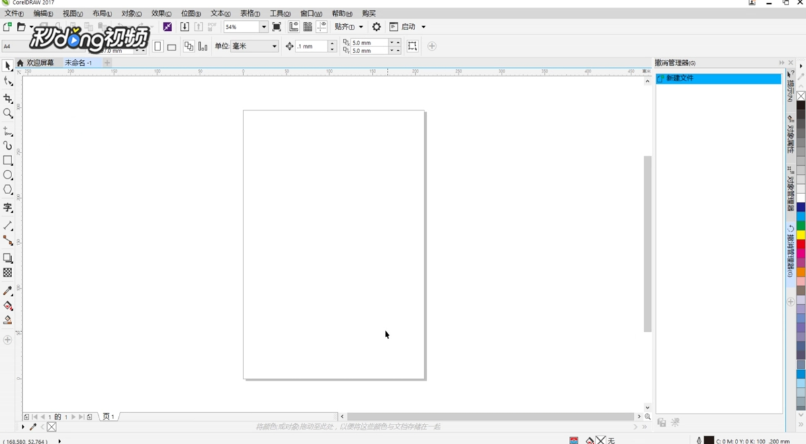Toggle the Show grid button
This screenshot has height=444, width=806.
click(x=308, y=27)
